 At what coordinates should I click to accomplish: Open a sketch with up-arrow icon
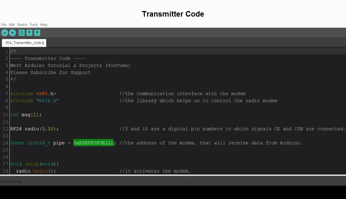[29, 33]
